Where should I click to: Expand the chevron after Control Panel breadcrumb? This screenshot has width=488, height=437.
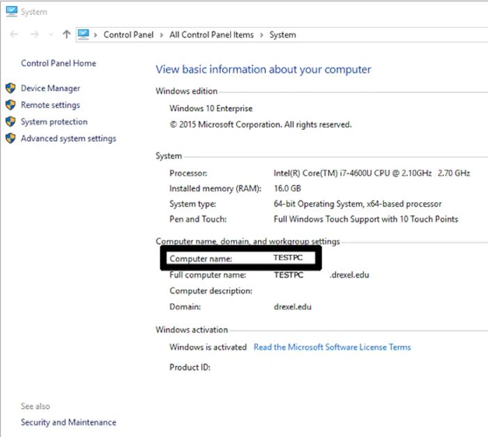coord(161,35)
